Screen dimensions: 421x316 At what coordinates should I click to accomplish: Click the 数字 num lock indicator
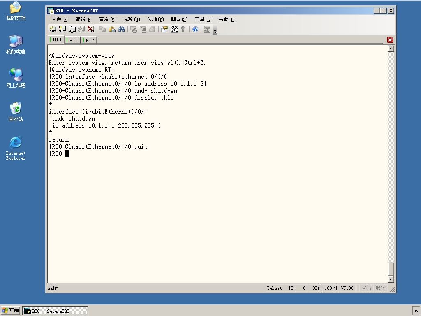point(380,288)
